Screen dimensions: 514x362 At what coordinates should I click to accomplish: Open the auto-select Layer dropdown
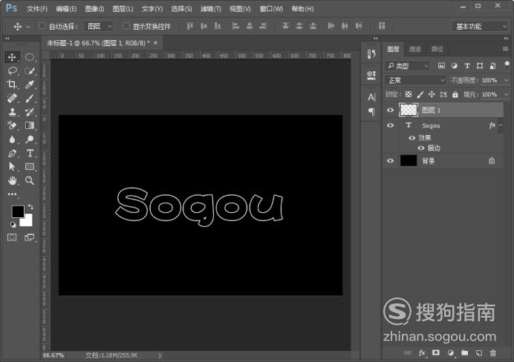(99, 26)
